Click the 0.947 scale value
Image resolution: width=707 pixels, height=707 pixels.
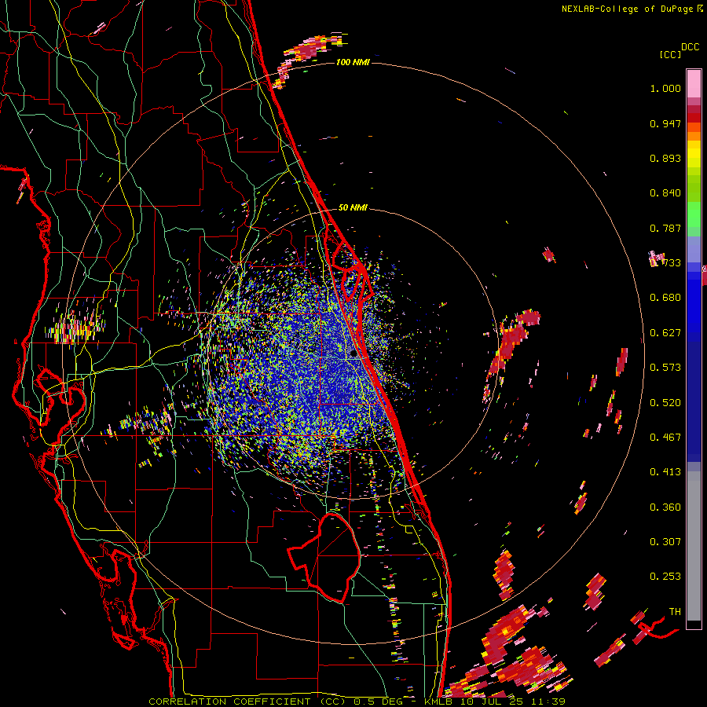[665, 123]
